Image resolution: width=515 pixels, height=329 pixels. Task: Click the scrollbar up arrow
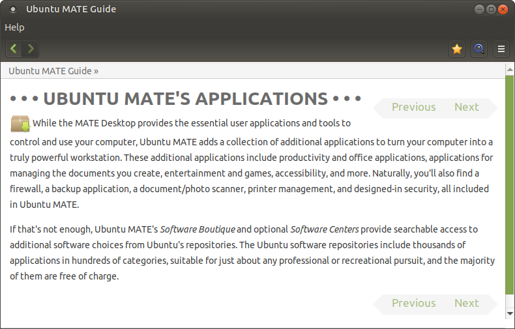pos(510,69)
